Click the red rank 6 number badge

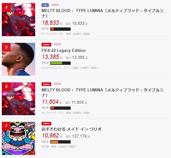[6, 87]
